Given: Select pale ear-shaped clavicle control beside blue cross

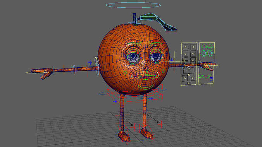Looking at the screenshot, I should pyautogui.click(x=97, y=61).
